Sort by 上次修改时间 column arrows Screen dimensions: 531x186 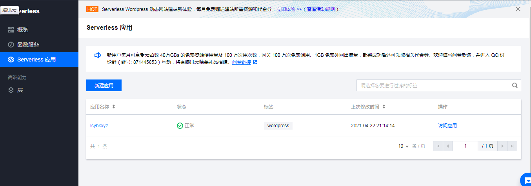click(384, 107)
